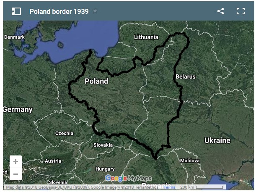
Task: Select the Hungary country label
Action: click(x=105, y=169)
